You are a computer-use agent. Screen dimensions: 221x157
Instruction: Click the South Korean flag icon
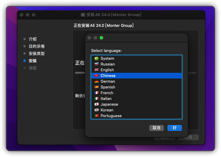(97, 110)
